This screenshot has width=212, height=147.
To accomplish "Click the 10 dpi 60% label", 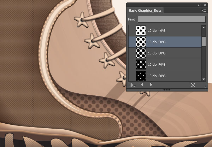I will (x=157, y=53).
